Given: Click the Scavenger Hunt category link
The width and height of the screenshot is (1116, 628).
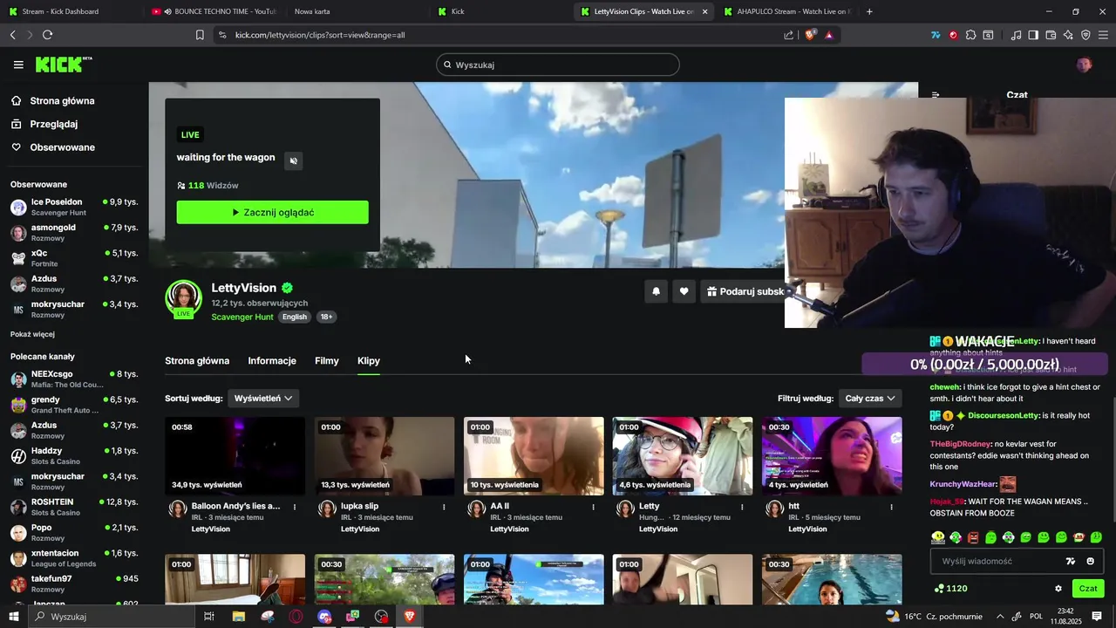Looking at the screenshot, I should [242, 317].
